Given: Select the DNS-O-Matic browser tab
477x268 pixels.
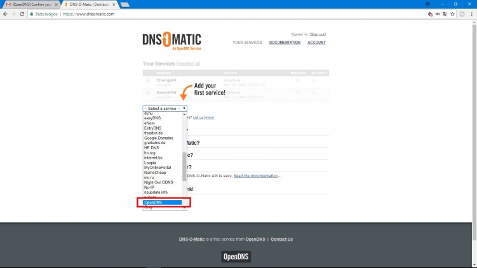Looking at the screenshot, I should click(x=90, y=4).
